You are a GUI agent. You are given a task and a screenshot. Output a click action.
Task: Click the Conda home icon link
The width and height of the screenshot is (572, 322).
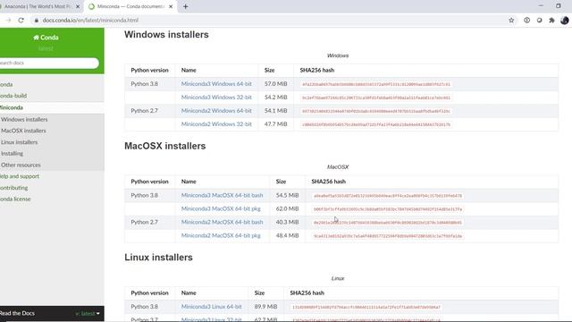pyautogui.click(x=46, y=38)
